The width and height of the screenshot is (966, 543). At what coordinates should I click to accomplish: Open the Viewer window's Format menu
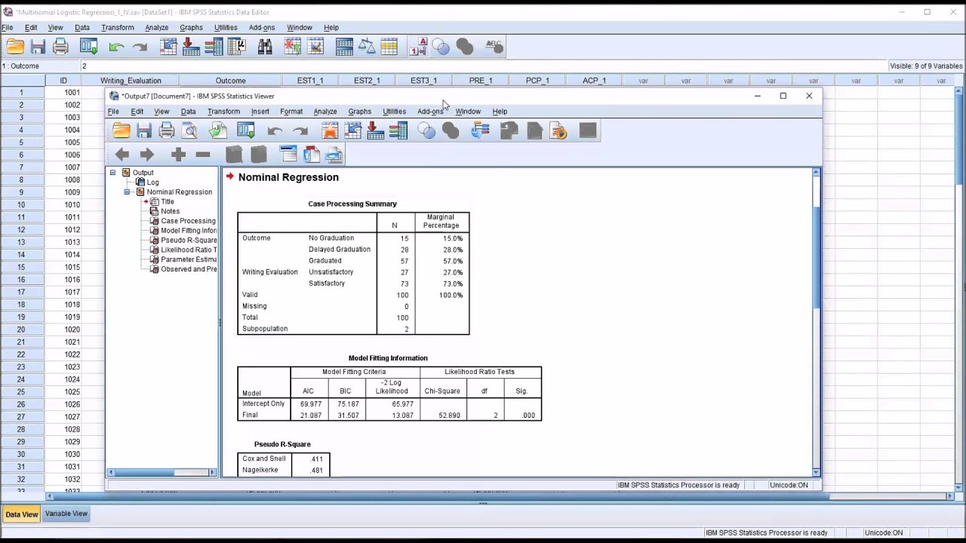(291, 112)
